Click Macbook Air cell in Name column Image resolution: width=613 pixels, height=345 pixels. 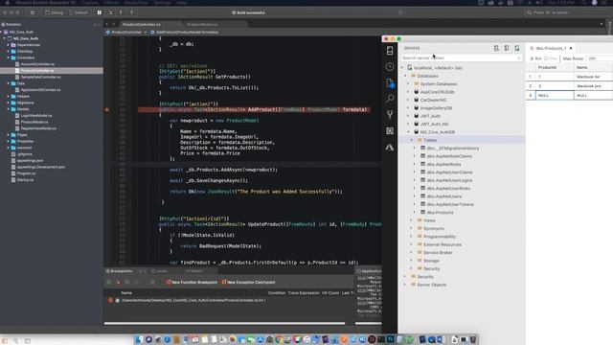[x=594, y=77]
